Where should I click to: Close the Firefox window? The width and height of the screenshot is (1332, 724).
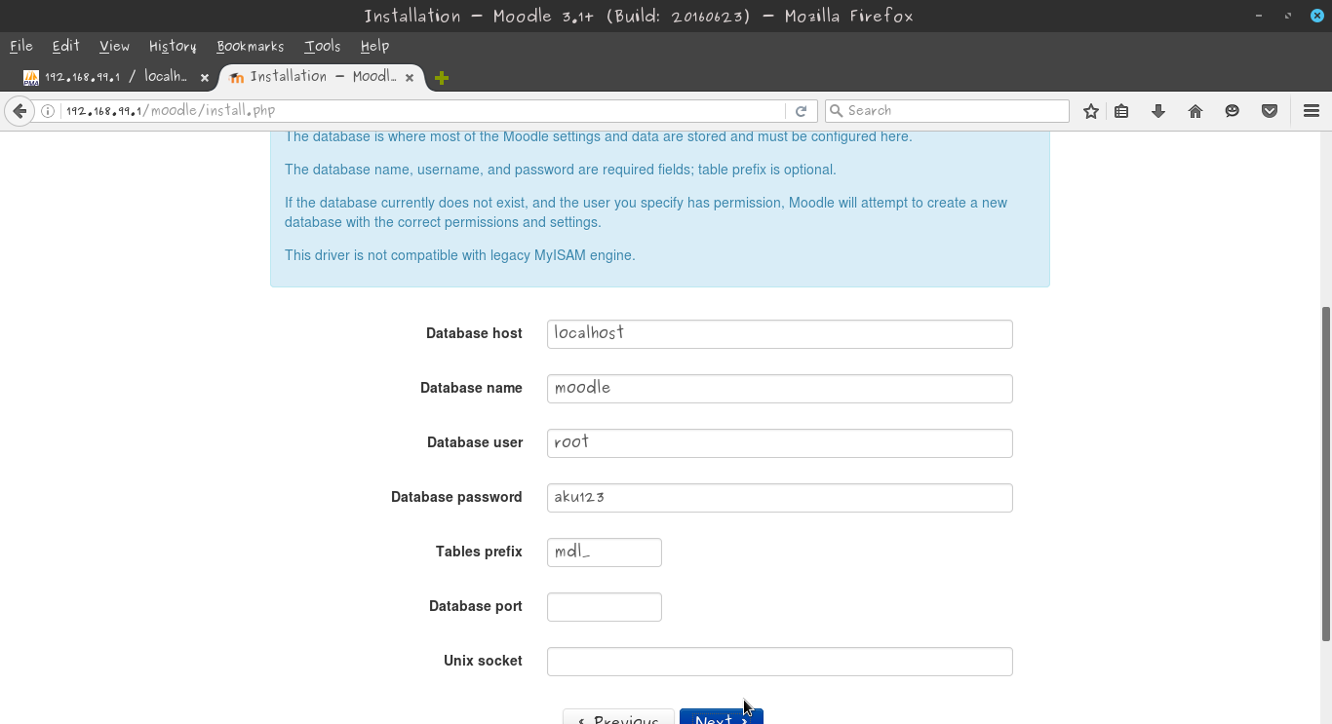[x=1315, y=16]
